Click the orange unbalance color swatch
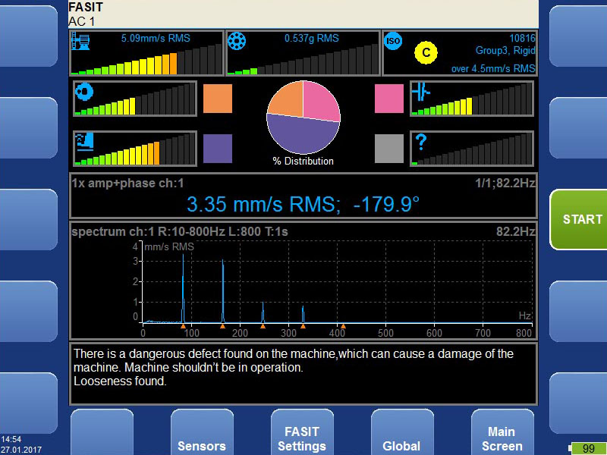The width and height of the screenshot is (607, 455). pyautogui.click(x=218, y=99)
